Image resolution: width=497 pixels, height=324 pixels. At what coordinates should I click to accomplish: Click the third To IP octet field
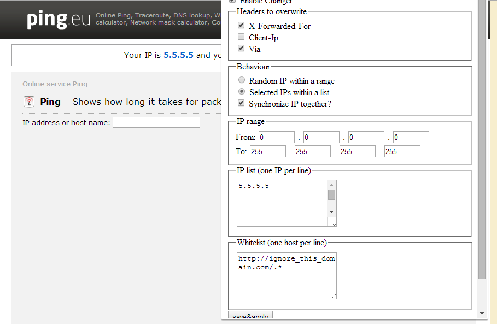(x=358, y=151)
